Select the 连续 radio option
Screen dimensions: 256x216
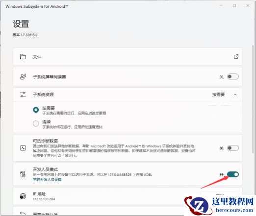tap(36, 123)
